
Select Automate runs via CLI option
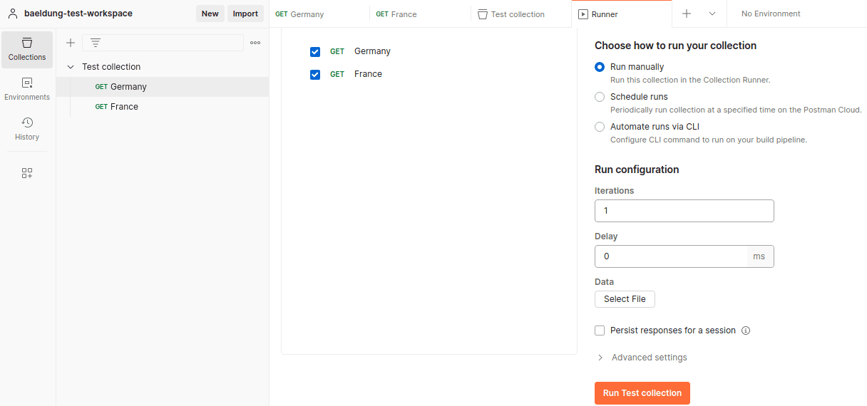click(600, 127)
